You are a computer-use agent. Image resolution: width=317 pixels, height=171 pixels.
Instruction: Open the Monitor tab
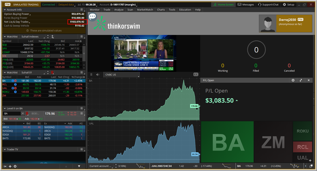[x=95, y=10]
